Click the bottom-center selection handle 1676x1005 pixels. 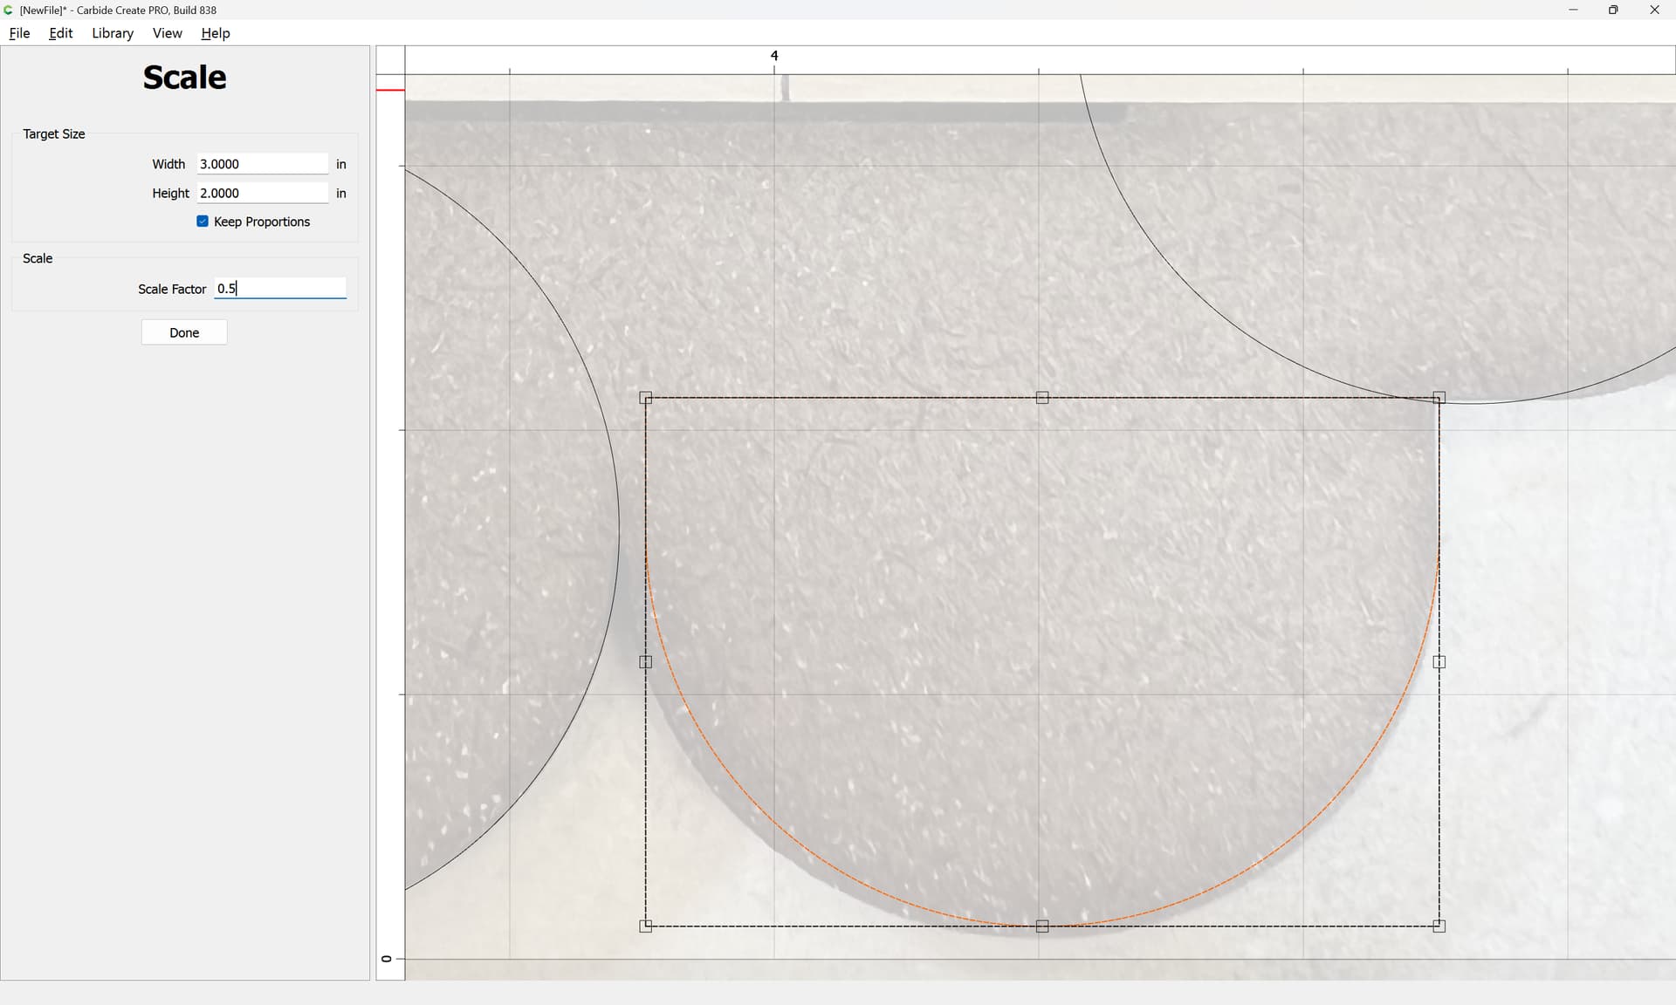coord(1042,926)
